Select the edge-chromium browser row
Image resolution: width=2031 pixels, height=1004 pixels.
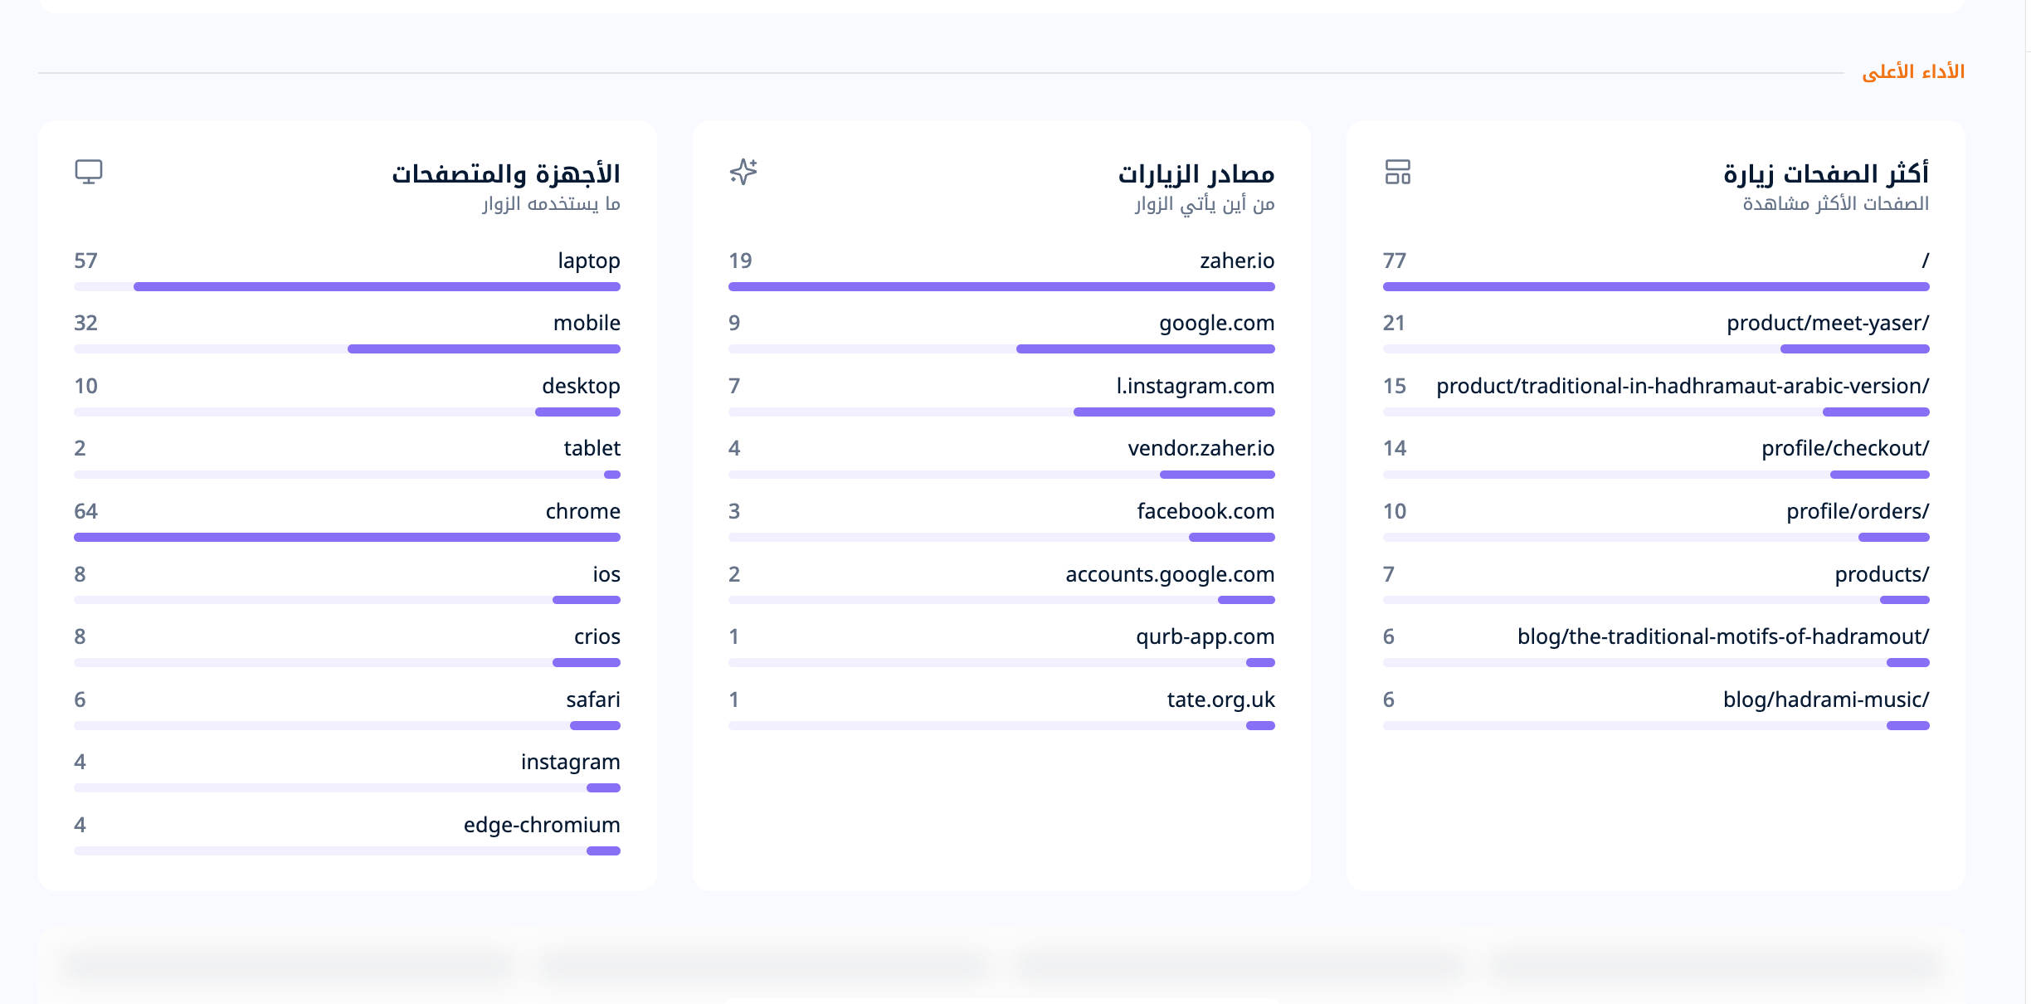tap(347, 835)
